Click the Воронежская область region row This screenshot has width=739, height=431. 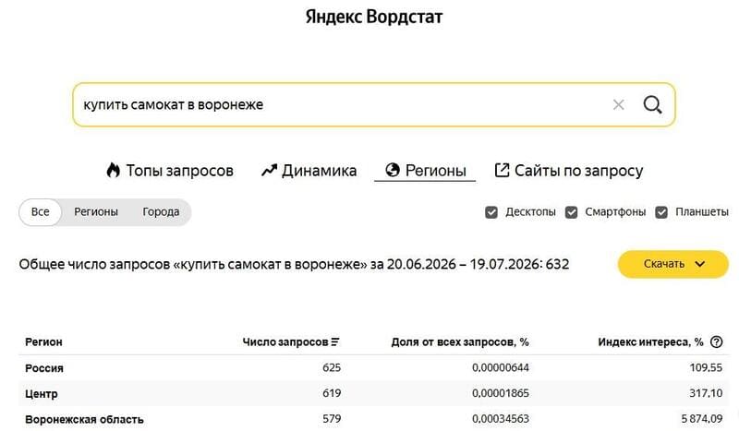(x=374, y=419)
